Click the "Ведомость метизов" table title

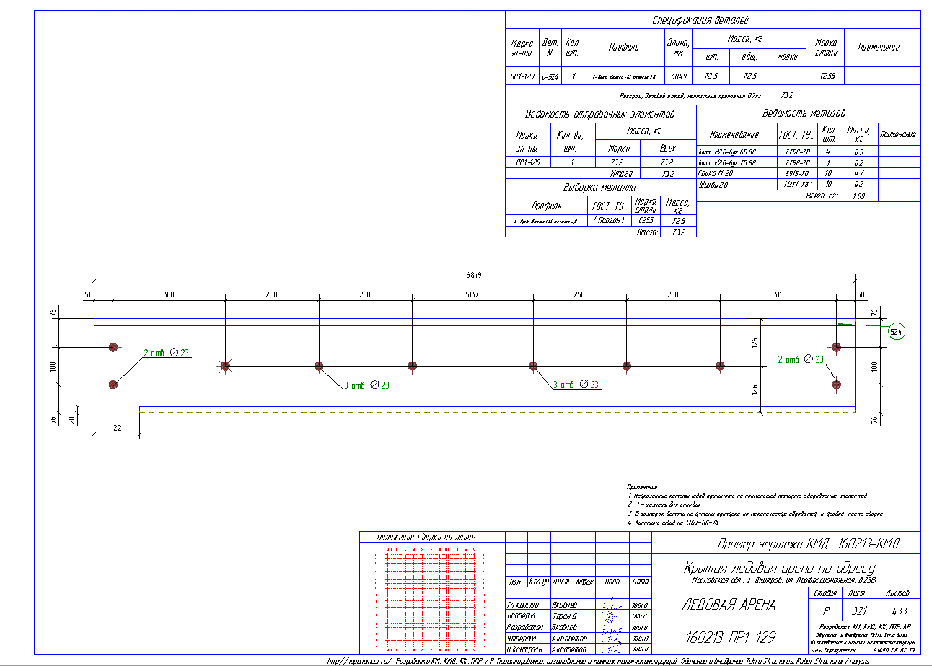[x=808, y=114]
